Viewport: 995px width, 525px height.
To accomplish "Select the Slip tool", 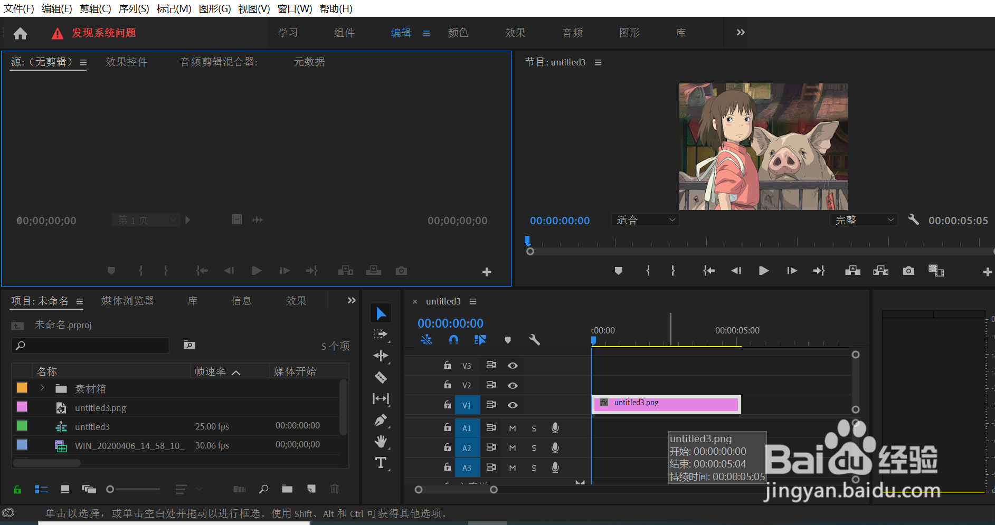I will 381,398.
